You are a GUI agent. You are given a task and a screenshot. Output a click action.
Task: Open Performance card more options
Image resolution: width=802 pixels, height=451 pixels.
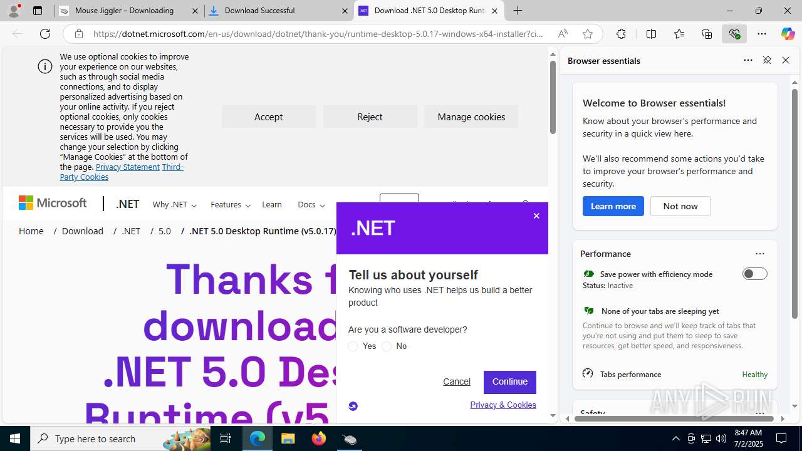coord(760,254)
